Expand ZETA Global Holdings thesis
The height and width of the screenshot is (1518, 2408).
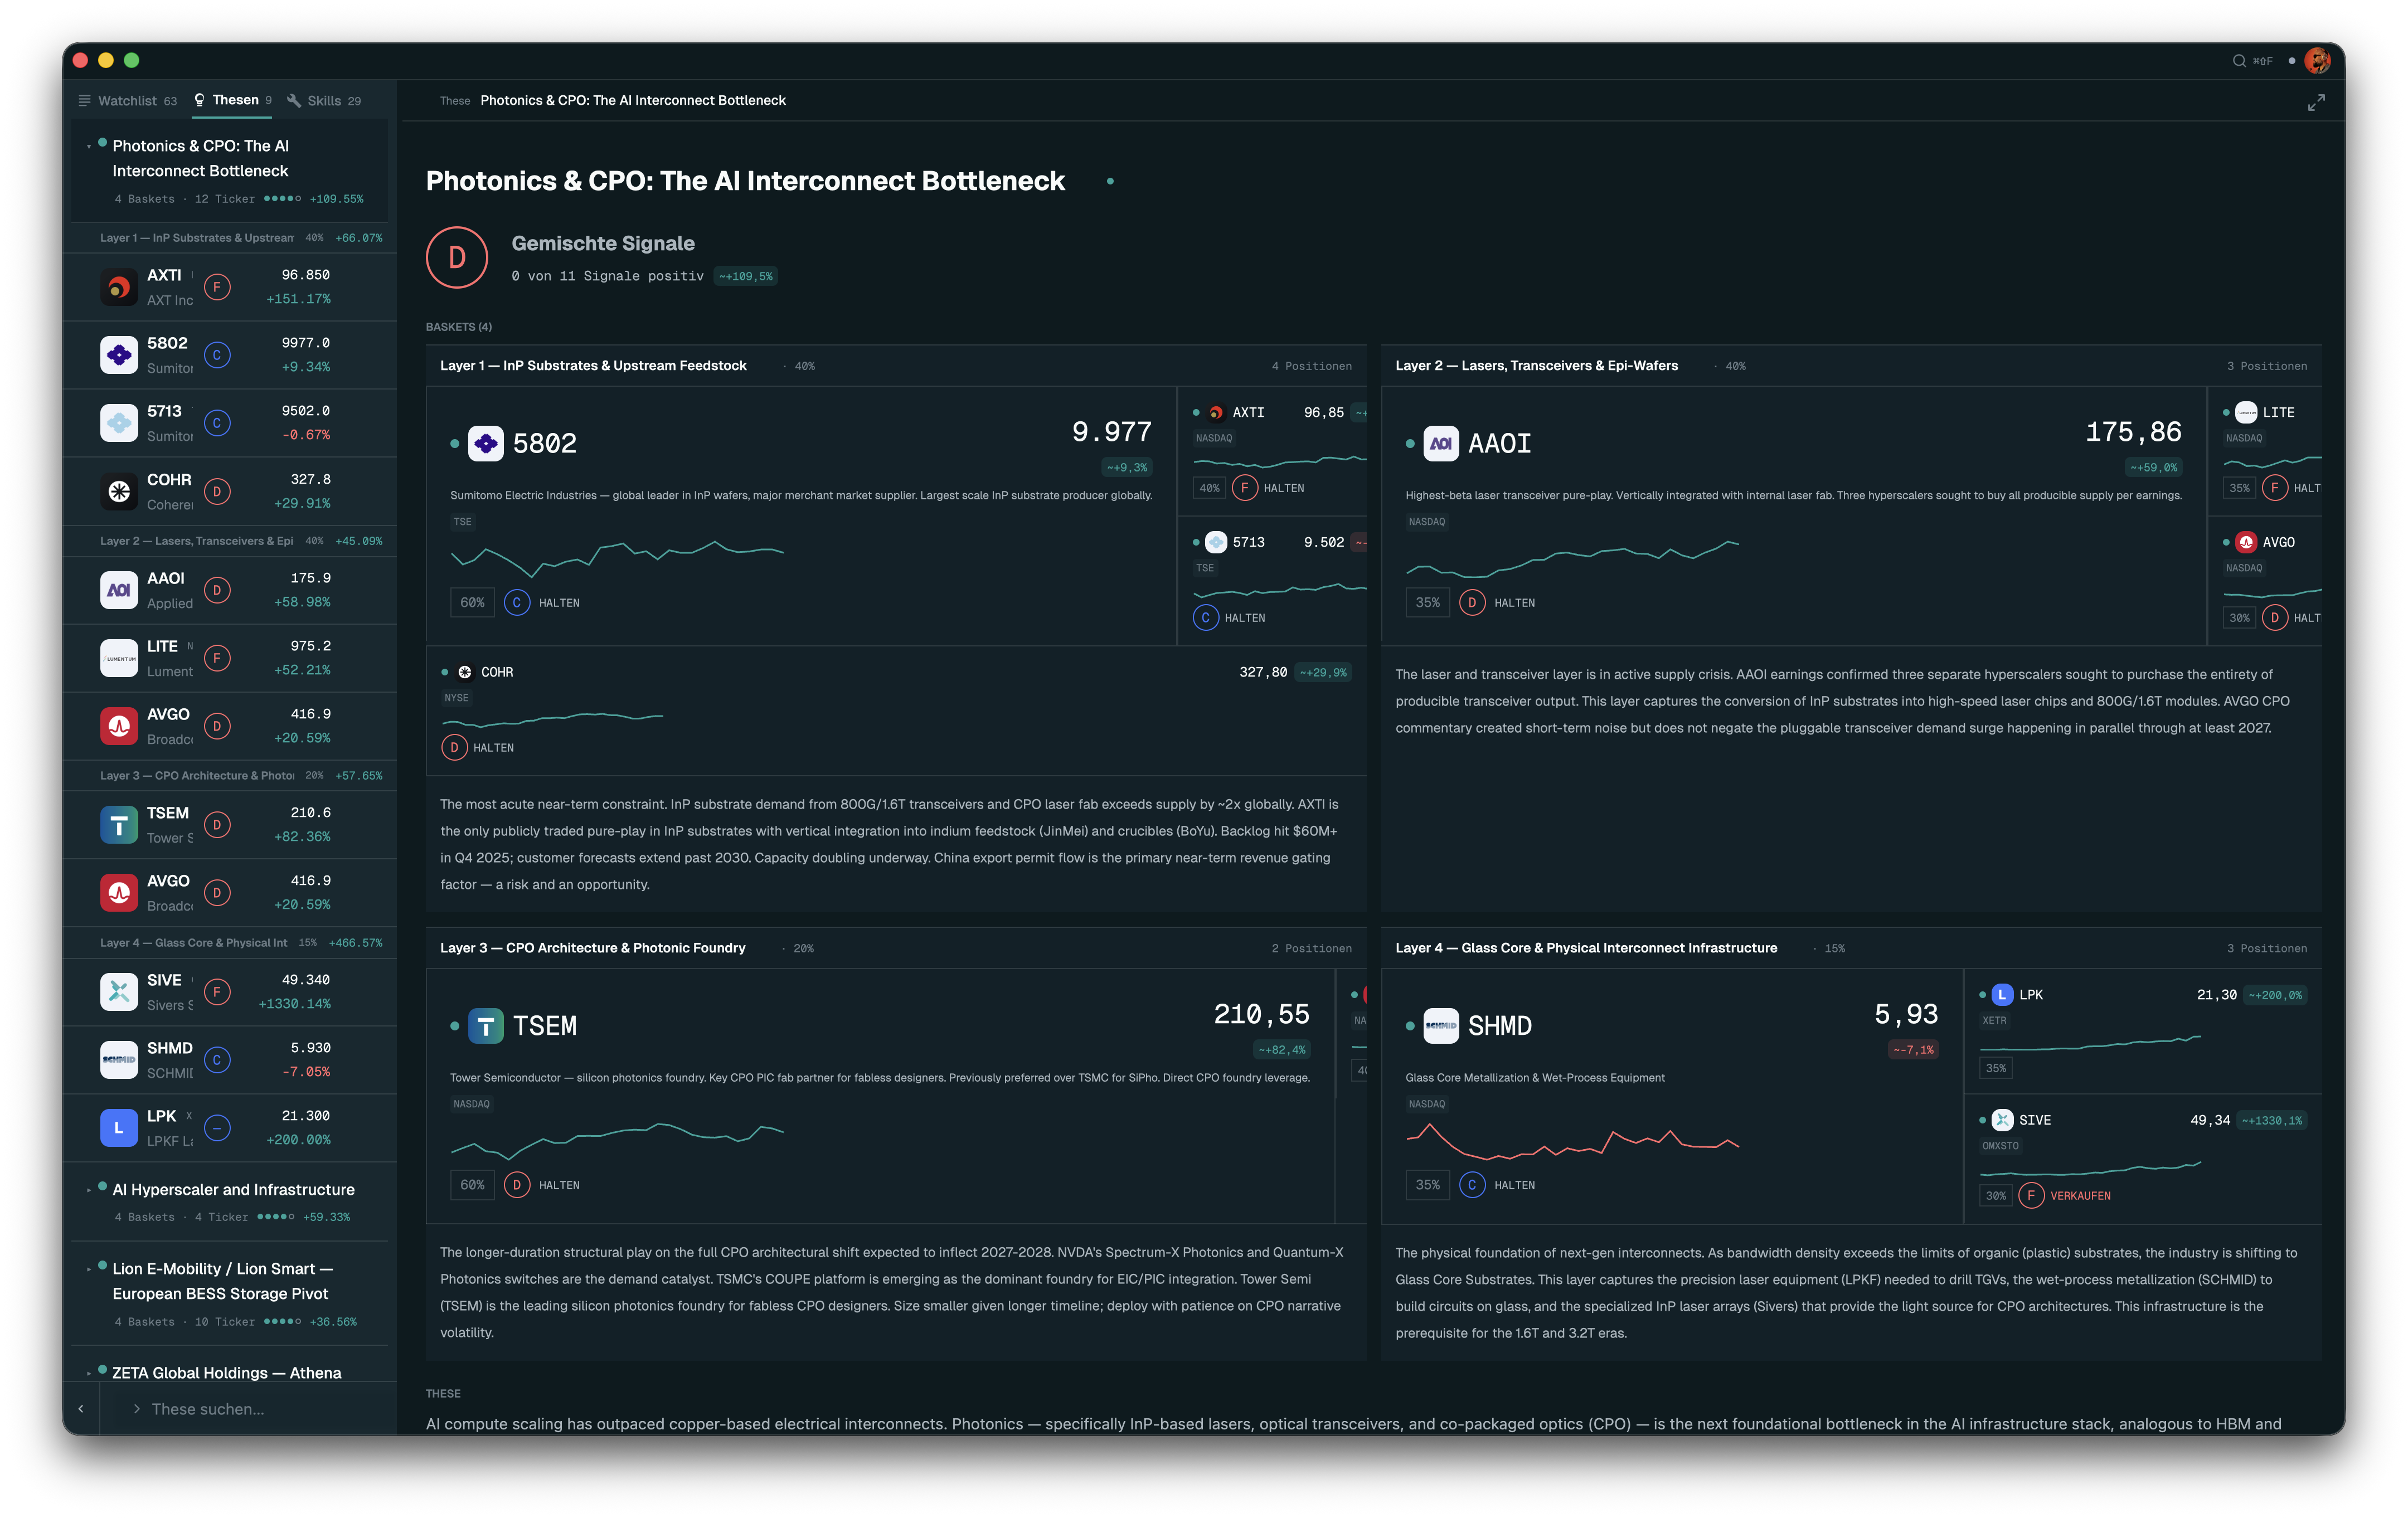(89, 1374)
